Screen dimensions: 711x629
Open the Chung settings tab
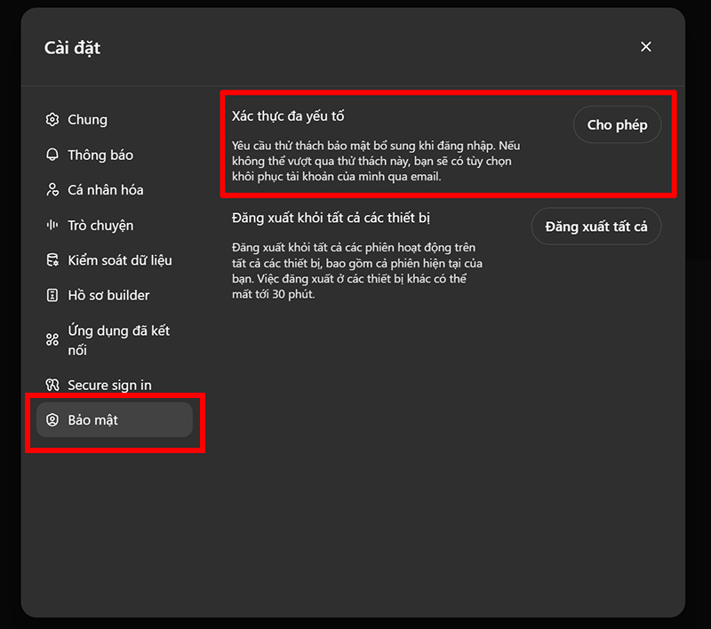115,120
